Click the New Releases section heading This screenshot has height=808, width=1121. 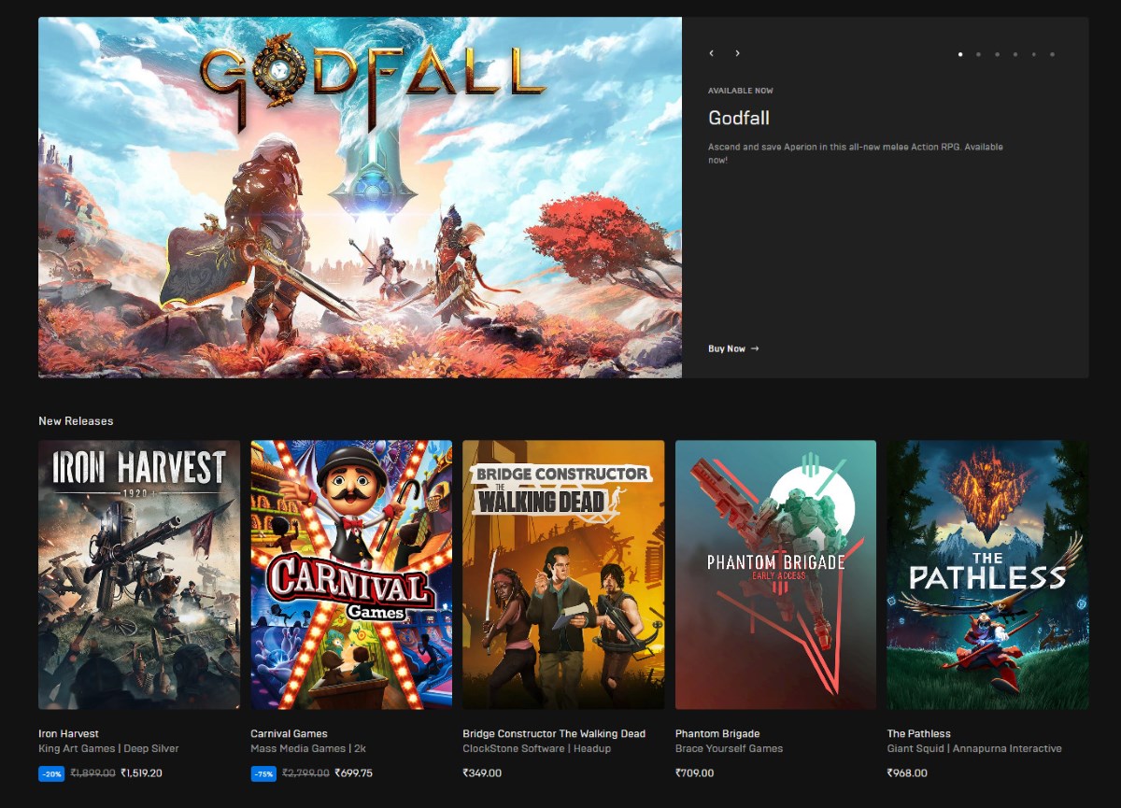[x=76, y=420]
